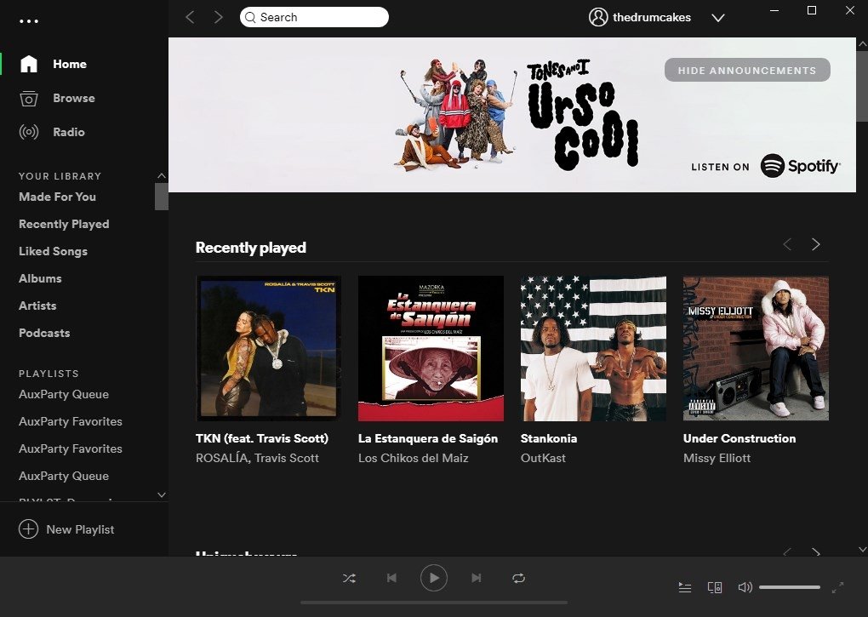Click the Home house icon
The image size is (868, 617).
(x=29, y=64)
